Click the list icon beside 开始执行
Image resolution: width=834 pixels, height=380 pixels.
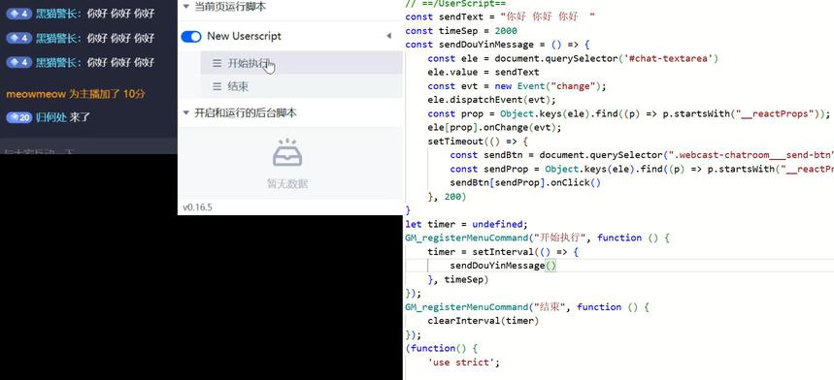(217, 63)
